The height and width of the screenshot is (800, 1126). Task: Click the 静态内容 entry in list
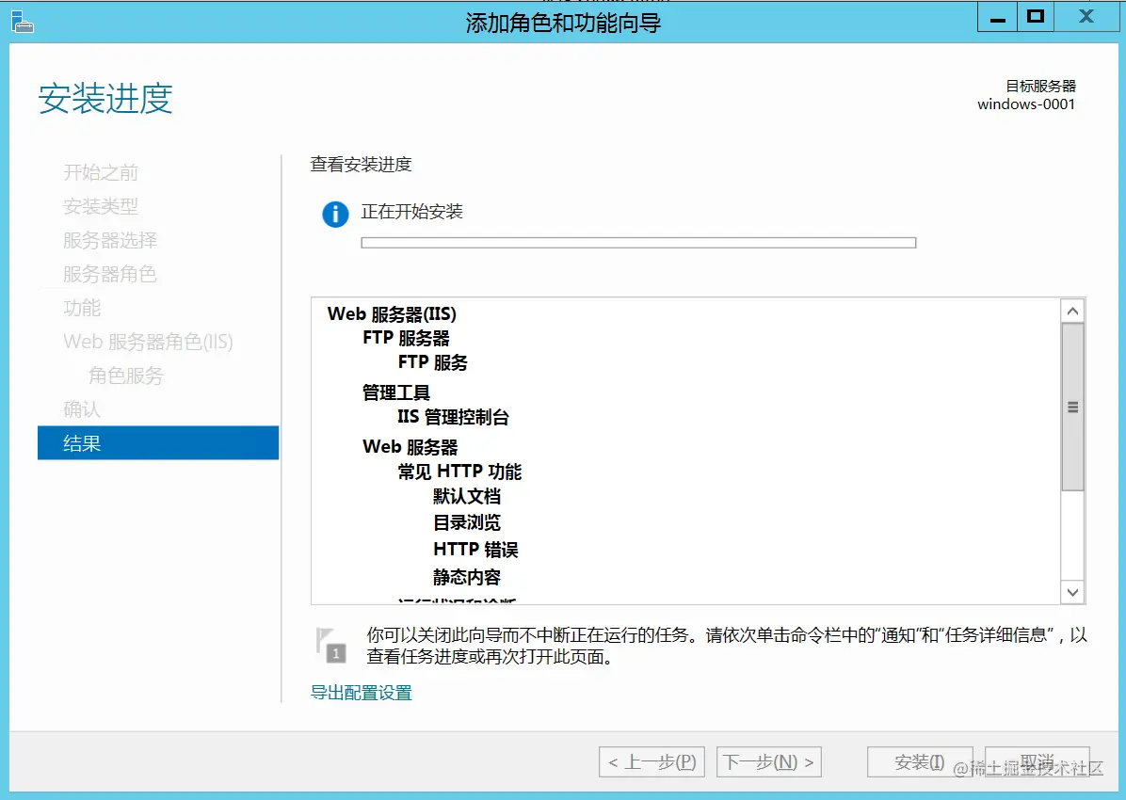467,577
